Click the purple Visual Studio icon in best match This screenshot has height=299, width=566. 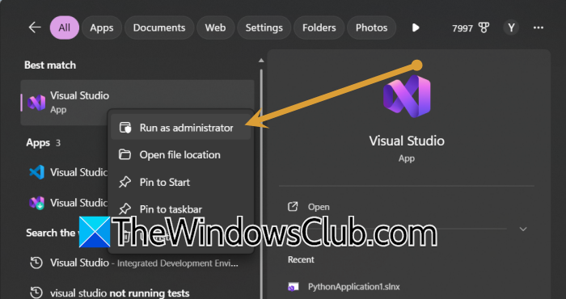coord(37,103)
